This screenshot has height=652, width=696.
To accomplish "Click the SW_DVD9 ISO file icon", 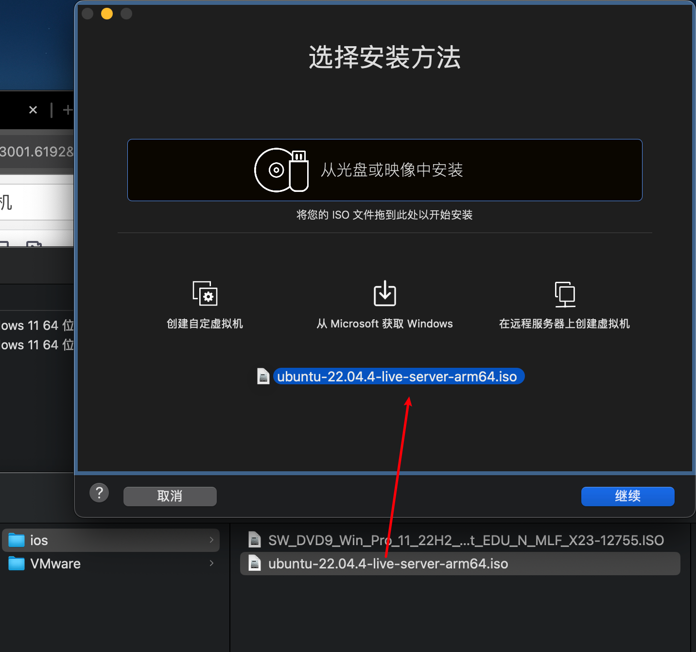I will [255, 540].
